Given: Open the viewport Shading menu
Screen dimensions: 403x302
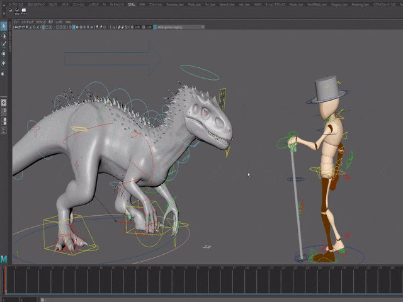Looking at the screenshot, I should (x=27, y=21).
